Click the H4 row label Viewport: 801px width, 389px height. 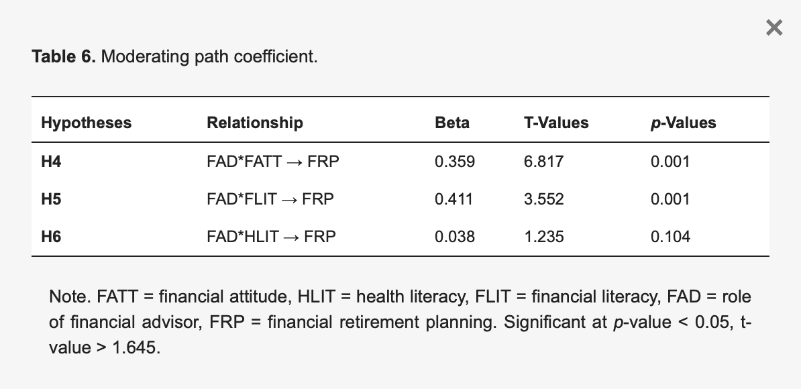coord(52,161)
